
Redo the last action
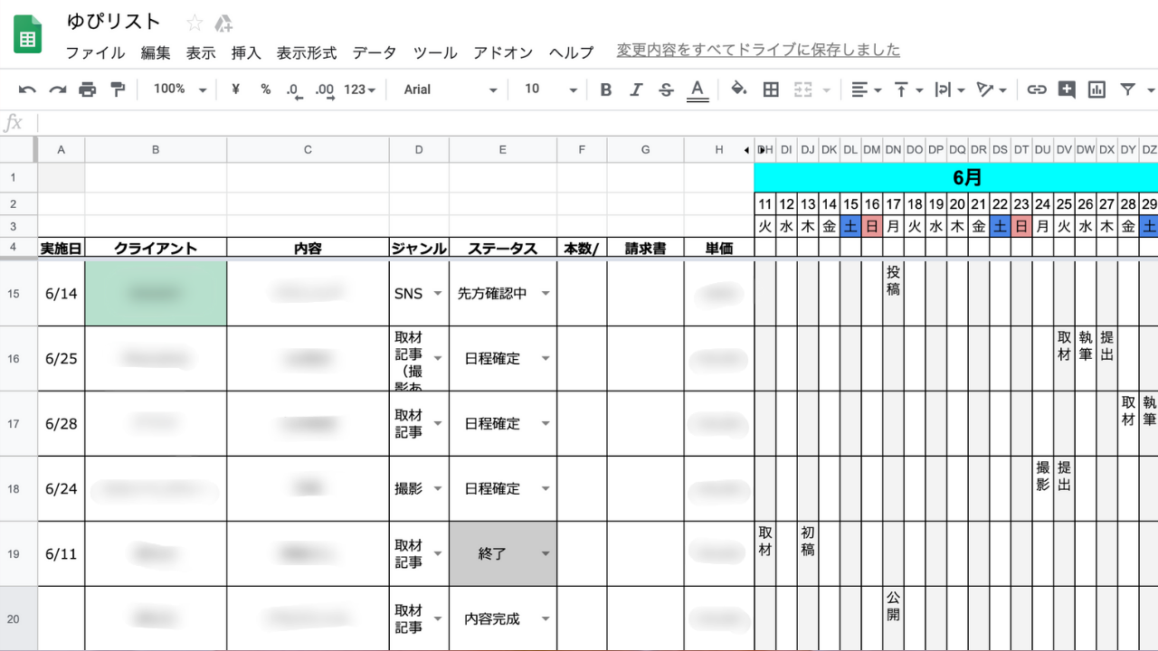click(57, 90)
